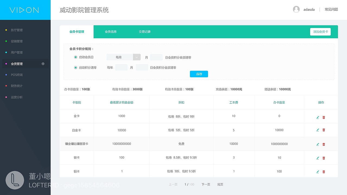The height and width of the screenshot is (195, 347).
Task: Delete the 白金卡 card entry
Action: click(324, 130)
